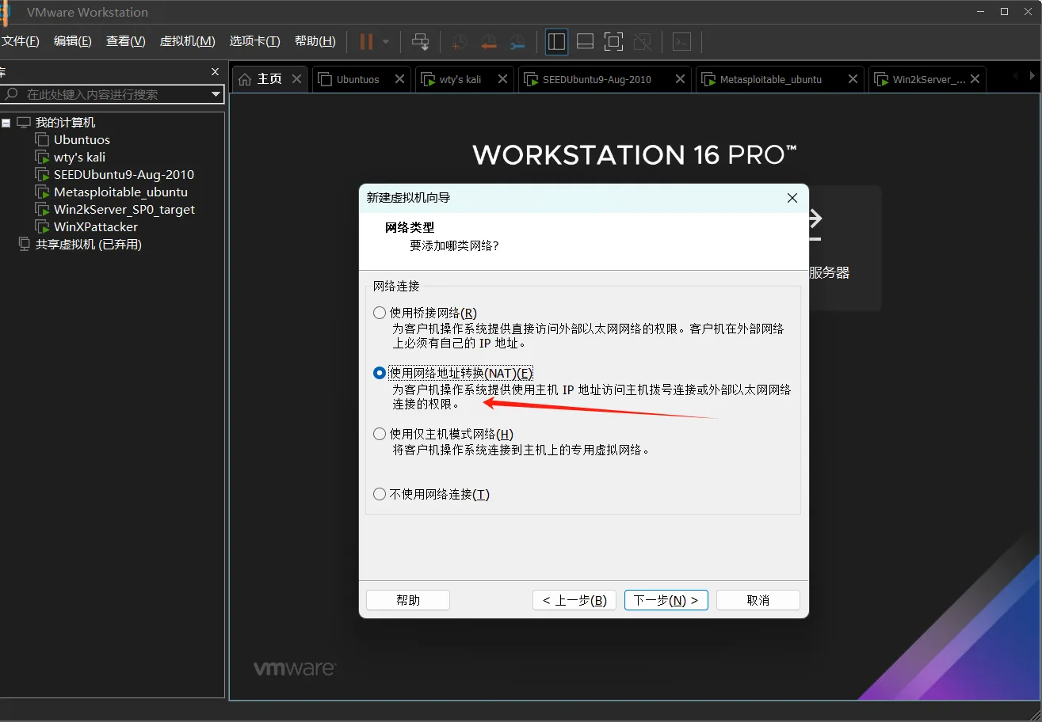
Task: Close the 主页 tab
Action: pyautogui.click(x=296, y=79)
